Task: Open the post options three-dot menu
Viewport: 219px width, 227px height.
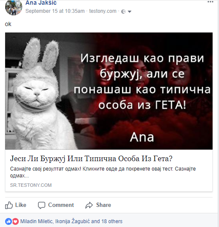Action: (x=210, y=2)
